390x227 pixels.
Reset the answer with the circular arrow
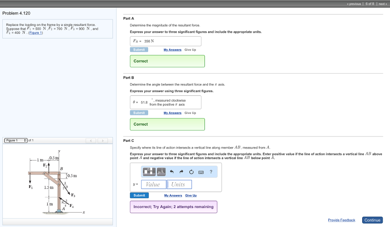point(191,172)
